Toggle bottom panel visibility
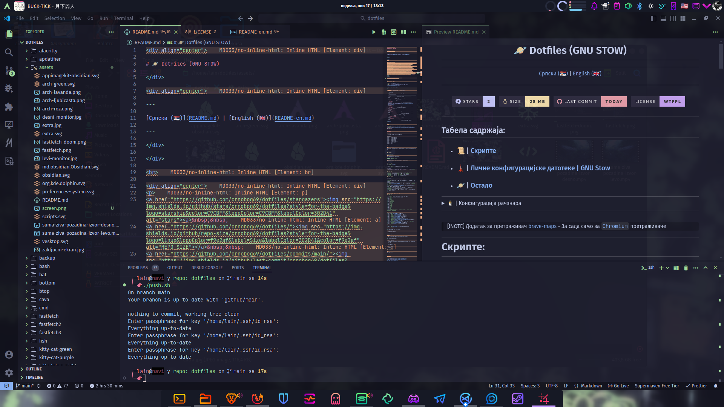724x407 pixels. (x=663, y=18)
